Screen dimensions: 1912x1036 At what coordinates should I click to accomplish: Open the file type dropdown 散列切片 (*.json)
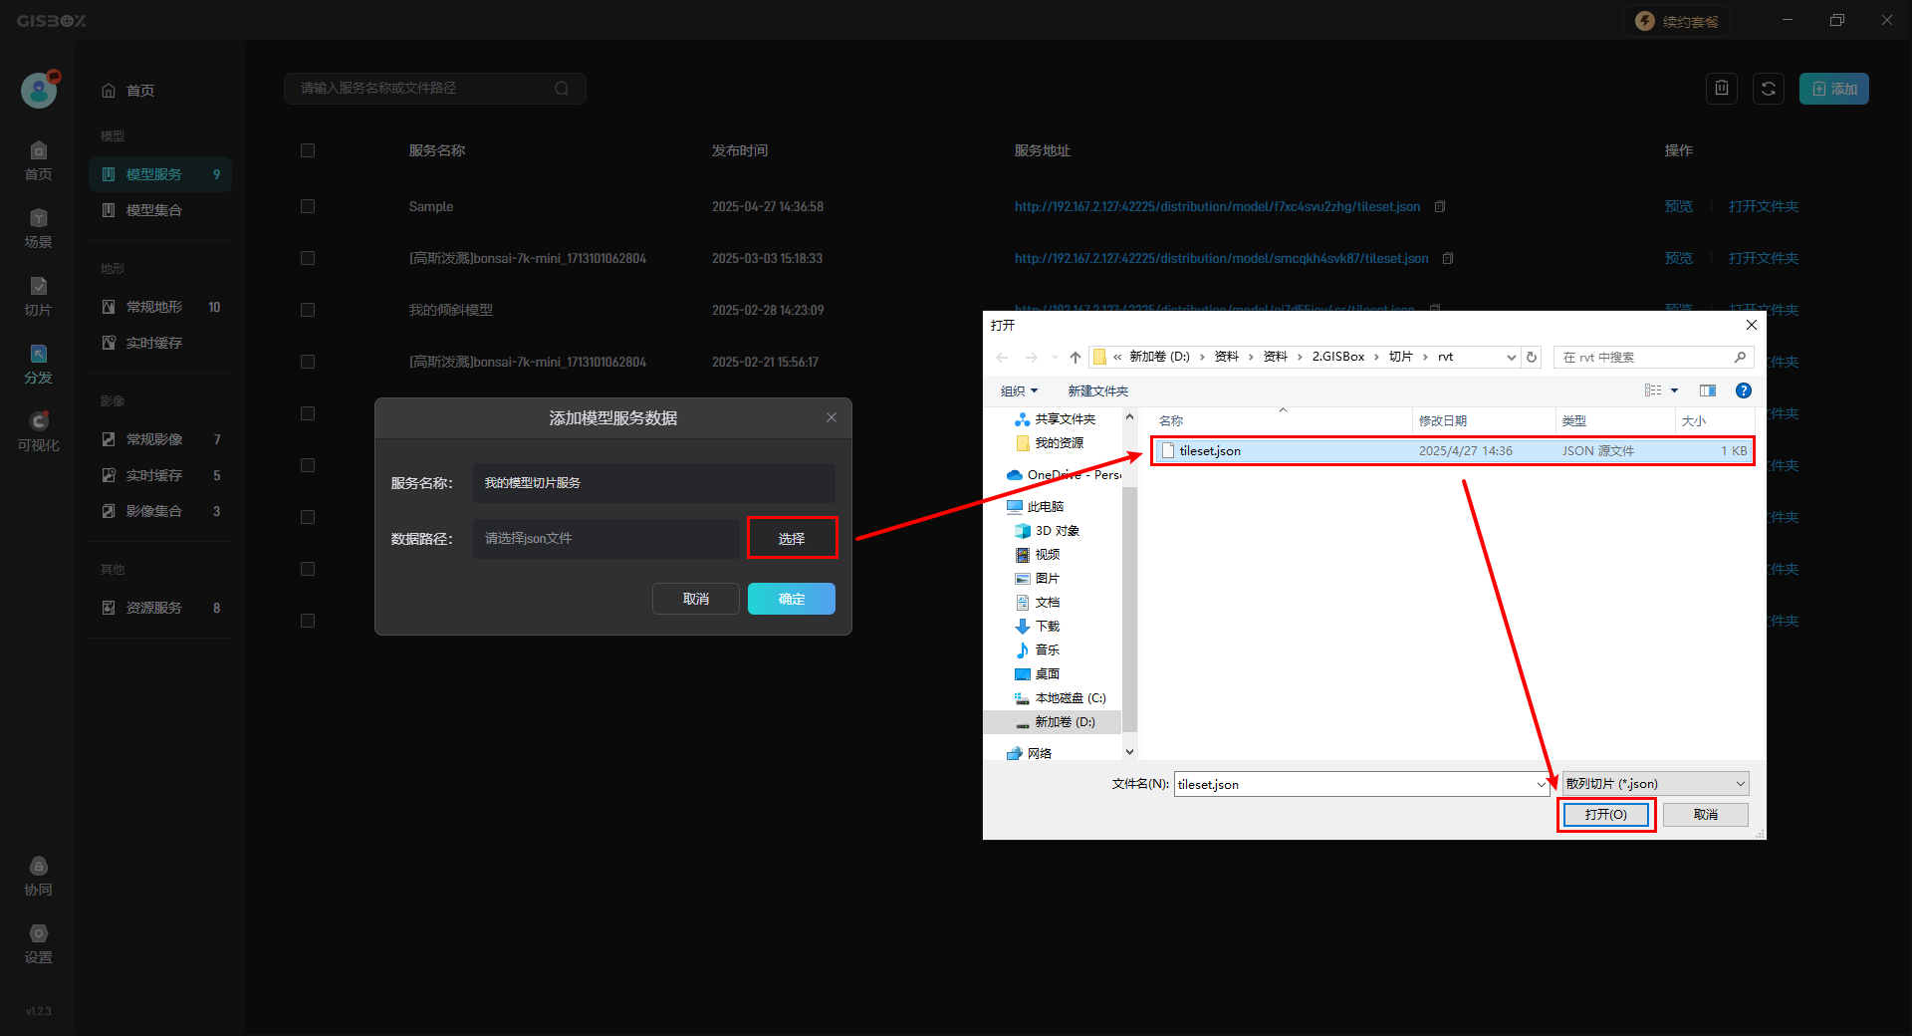click(x=1655, y=784)
